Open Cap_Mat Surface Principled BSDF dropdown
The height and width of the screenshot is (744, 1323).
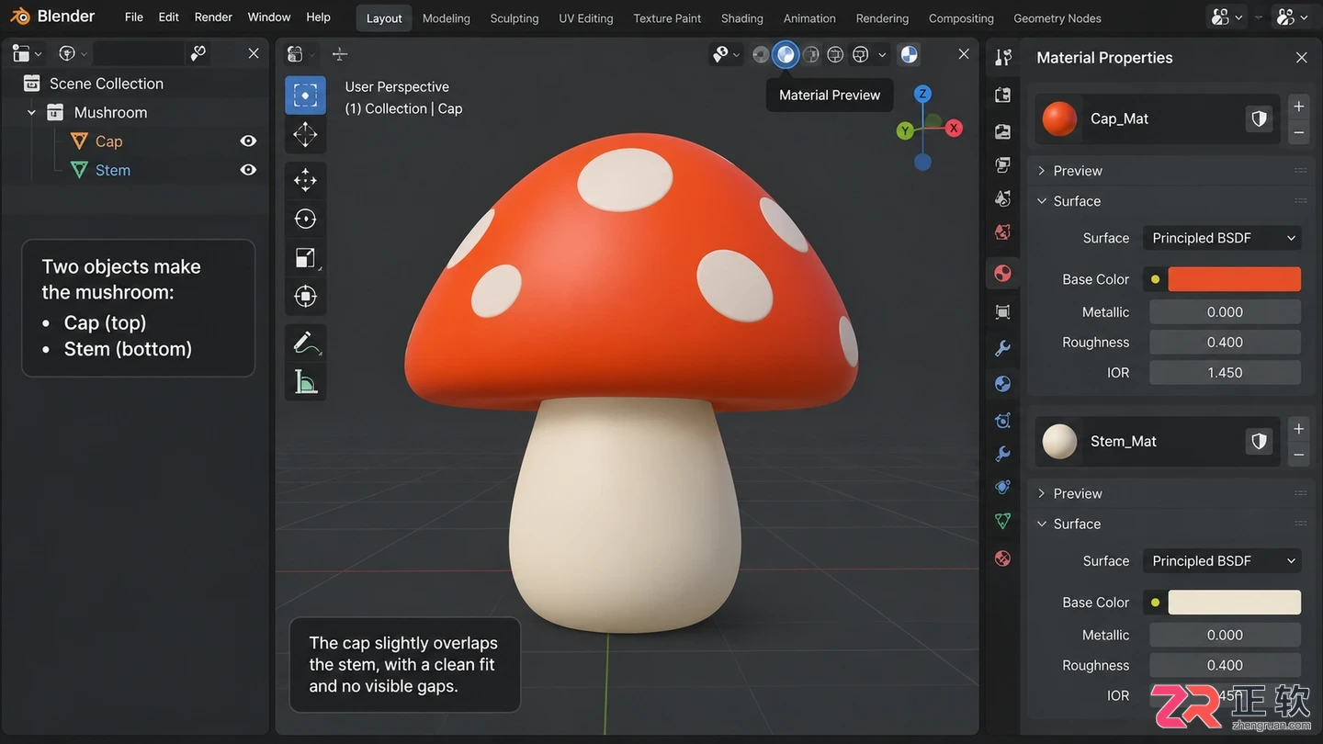[x=1222, y=238]
